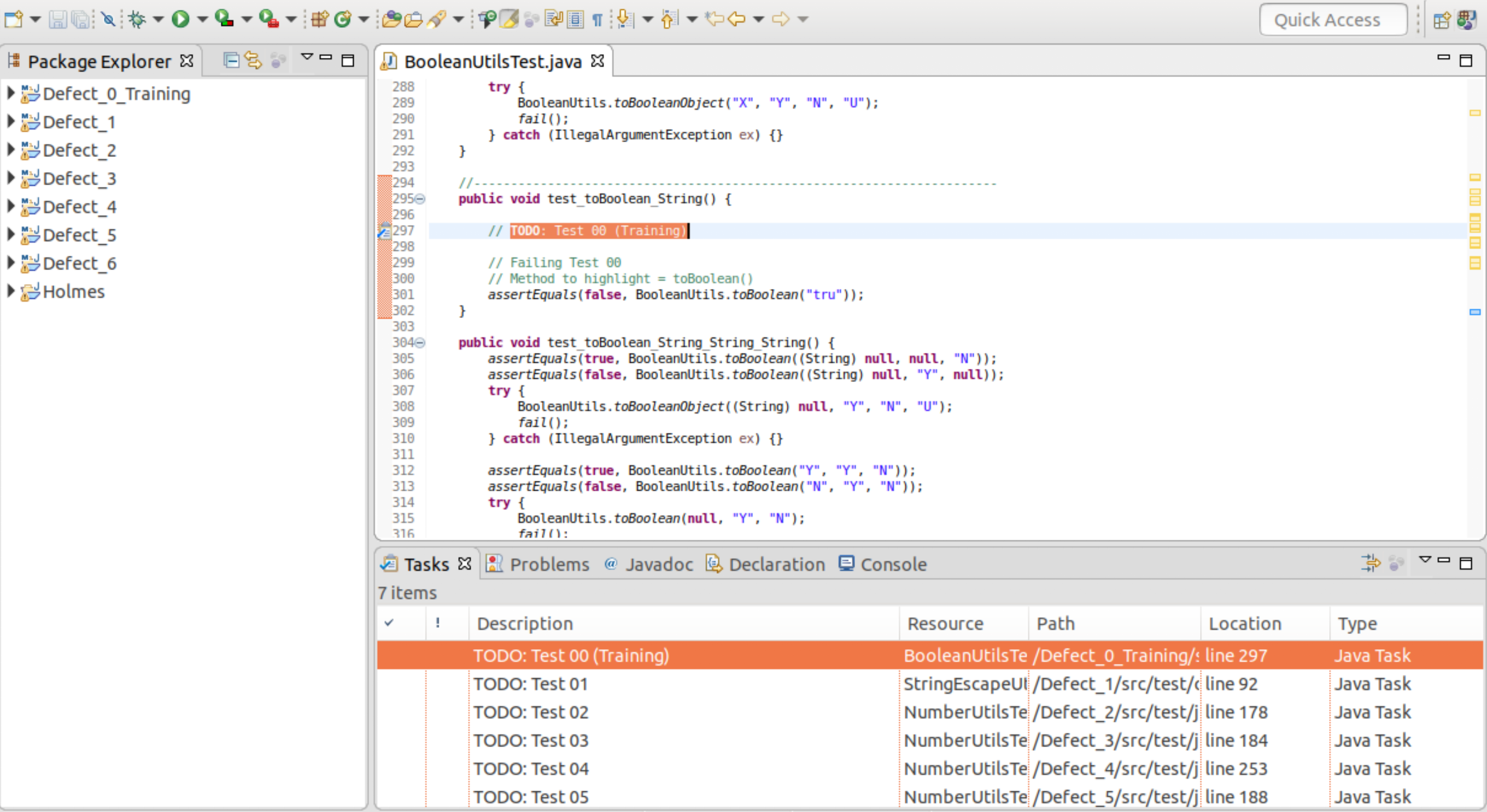The height and width of the screenshot is (812, 1487).
Task: Click the Open Type icon
Action: [x=391, y=19]
